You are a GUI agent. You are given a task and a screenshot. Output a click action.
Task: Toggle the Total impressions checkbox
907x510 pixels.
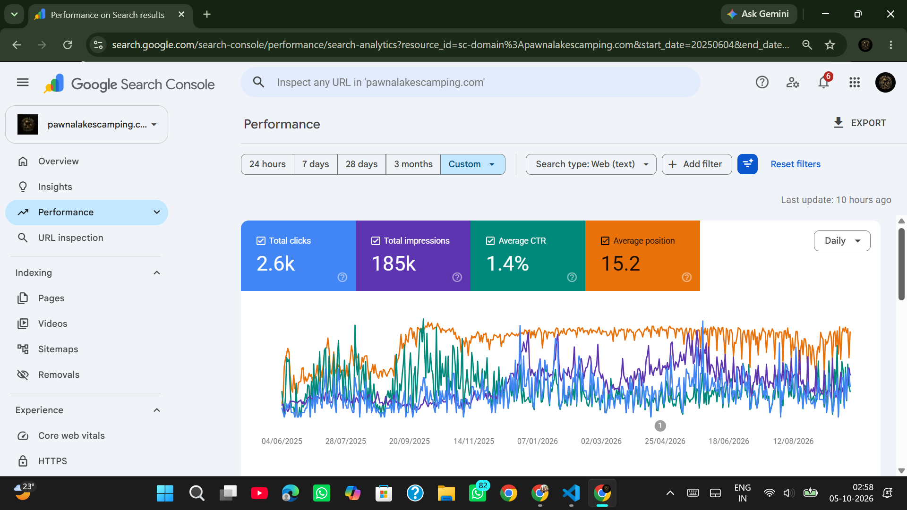coord(376,241)
